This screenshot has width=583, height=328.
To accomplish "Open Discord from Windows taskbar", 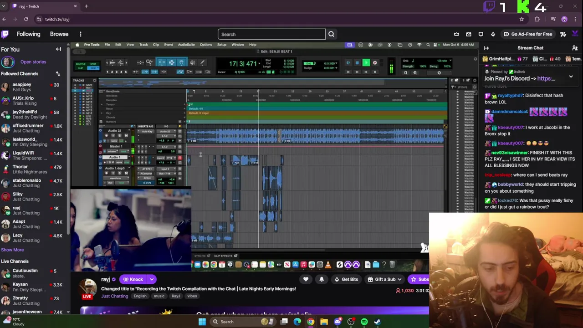I will (x=338, y=322).
